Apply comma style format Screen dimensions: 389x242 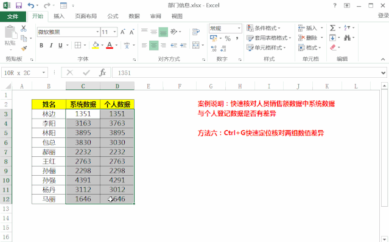pos(237,38)
